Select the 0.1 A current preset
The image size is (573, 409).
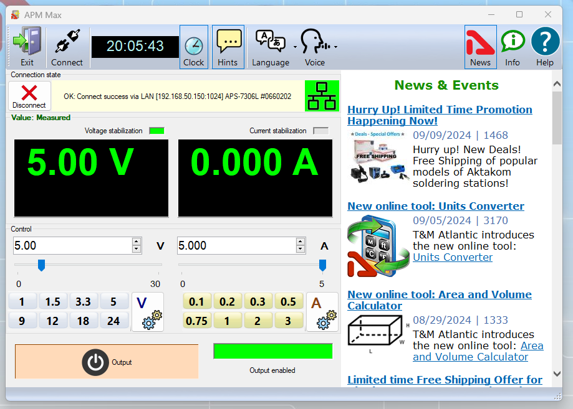pos(196,302)
